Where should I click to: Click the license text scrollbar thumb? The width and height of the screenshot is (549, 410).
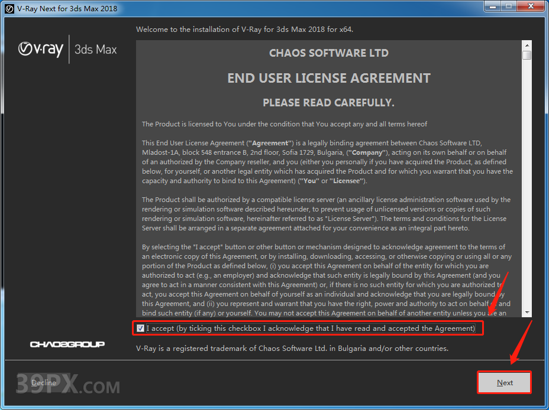[x=527, y=55]
